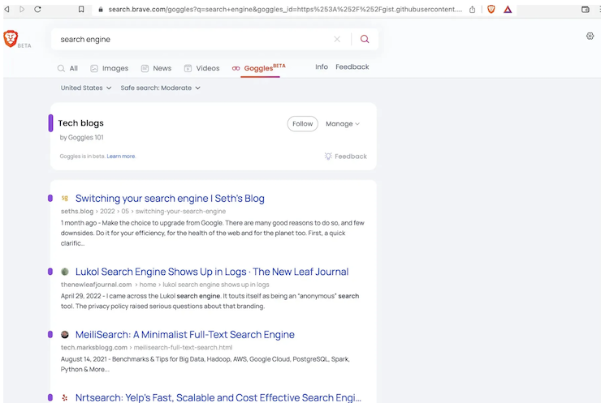Switch to the Images tab
This screenshot has height=403, width=601.
[110, 68]
